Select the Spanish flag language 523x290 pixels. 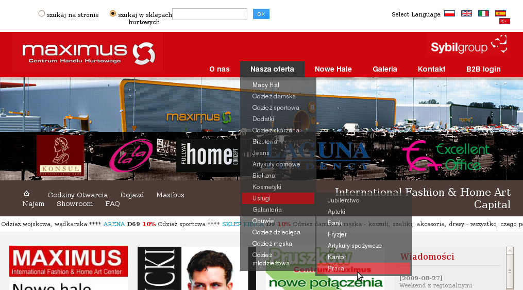[500, 14]
